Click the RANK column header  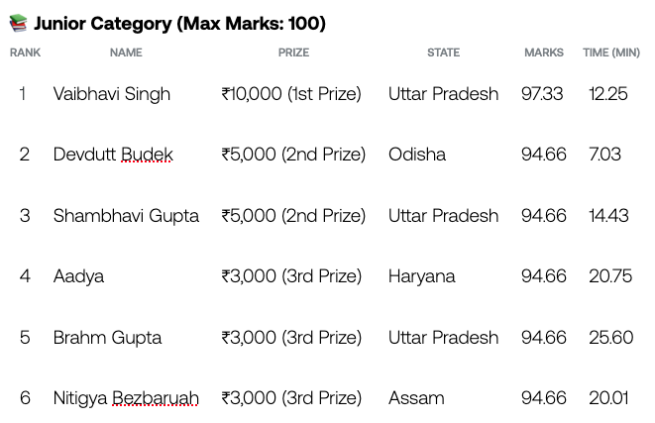pos(25,53)
